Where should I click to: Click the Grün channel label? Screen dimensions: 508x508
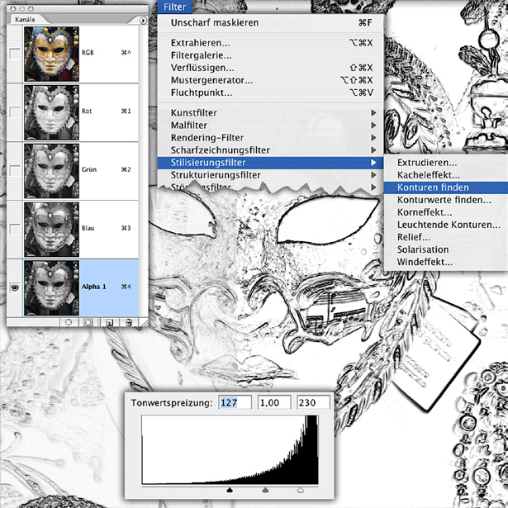88,169
